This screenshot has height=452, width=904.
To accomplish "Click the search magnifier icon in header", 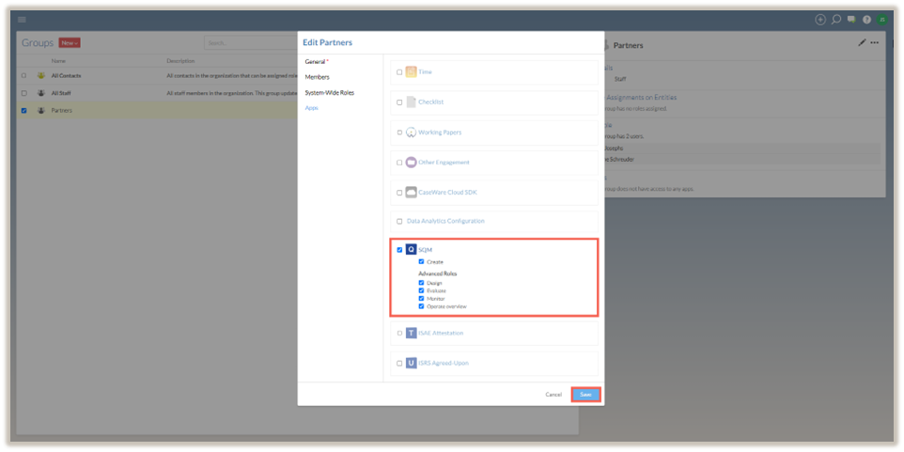I will pyautogui.click(x=836, y=19).
